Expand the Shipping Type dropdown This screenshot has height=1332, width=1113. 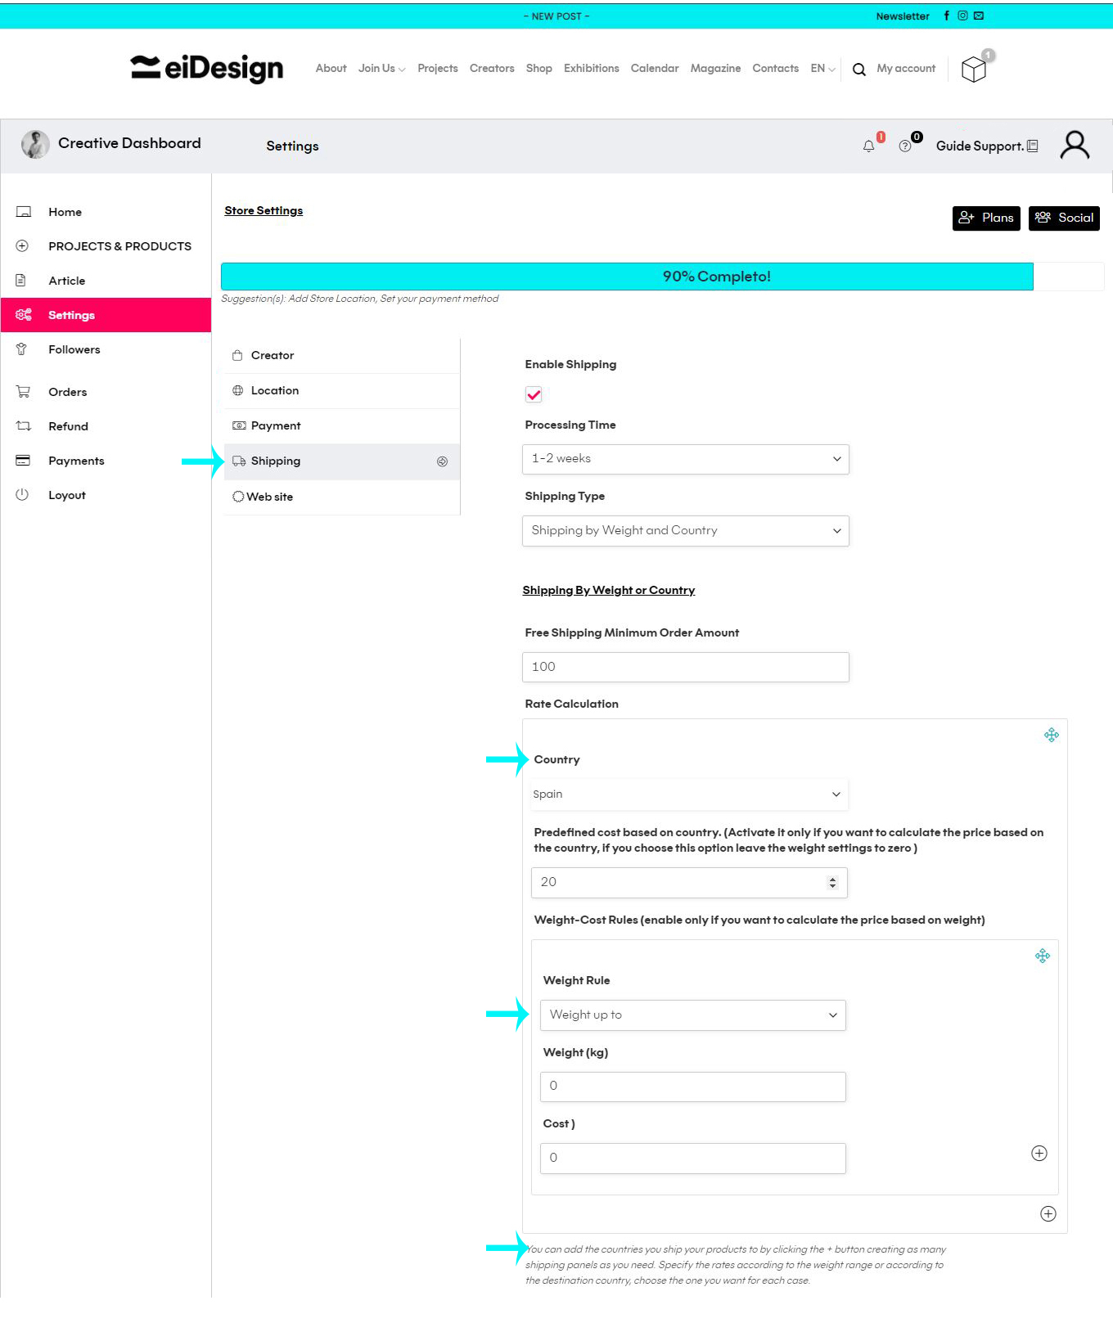685,531
